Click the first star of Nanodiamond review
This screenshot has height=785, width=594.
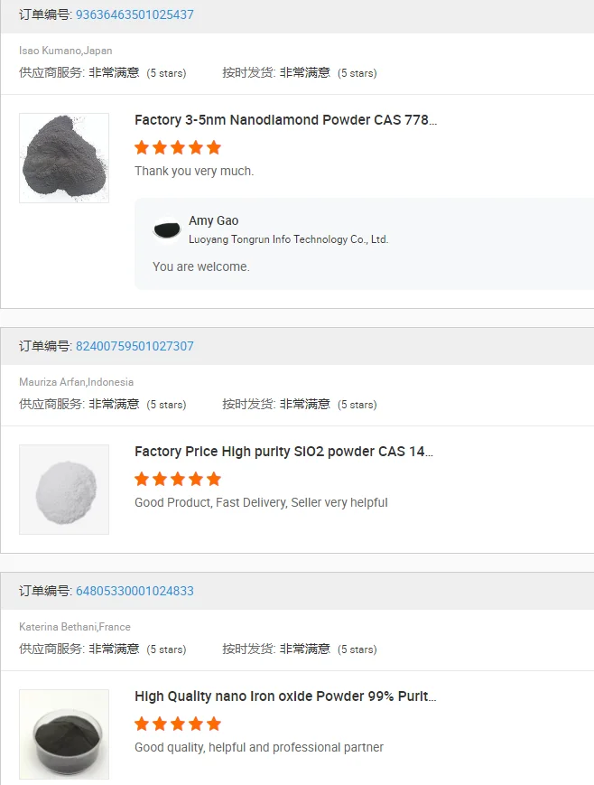pos(142,147)
